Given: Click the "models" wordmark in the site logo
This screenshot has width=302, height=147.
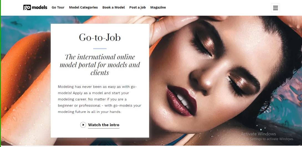Looking at the screenshot, I should pyautogui.click(x=39, y=7).
